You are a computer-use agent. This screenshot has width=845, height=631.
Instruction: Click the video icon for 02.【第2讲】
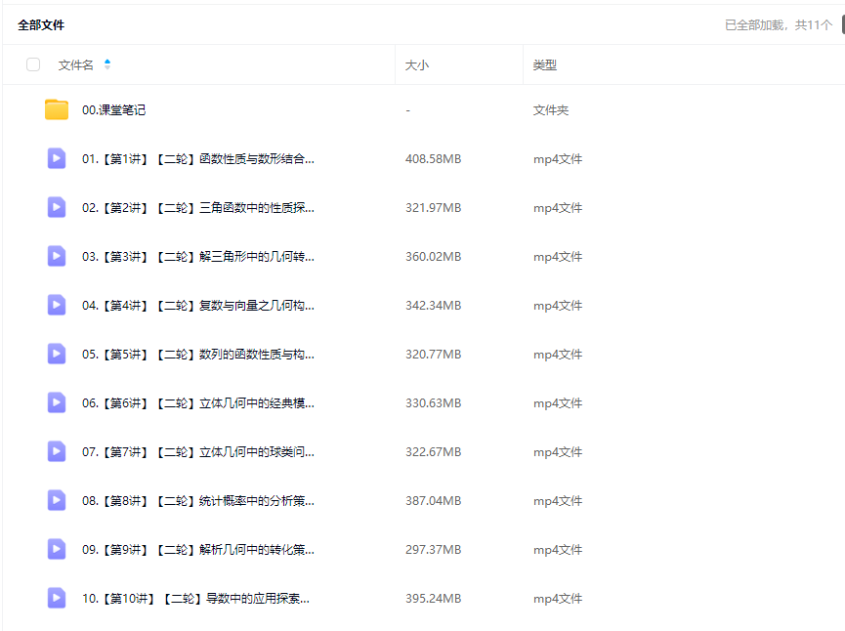pos(57,207)
